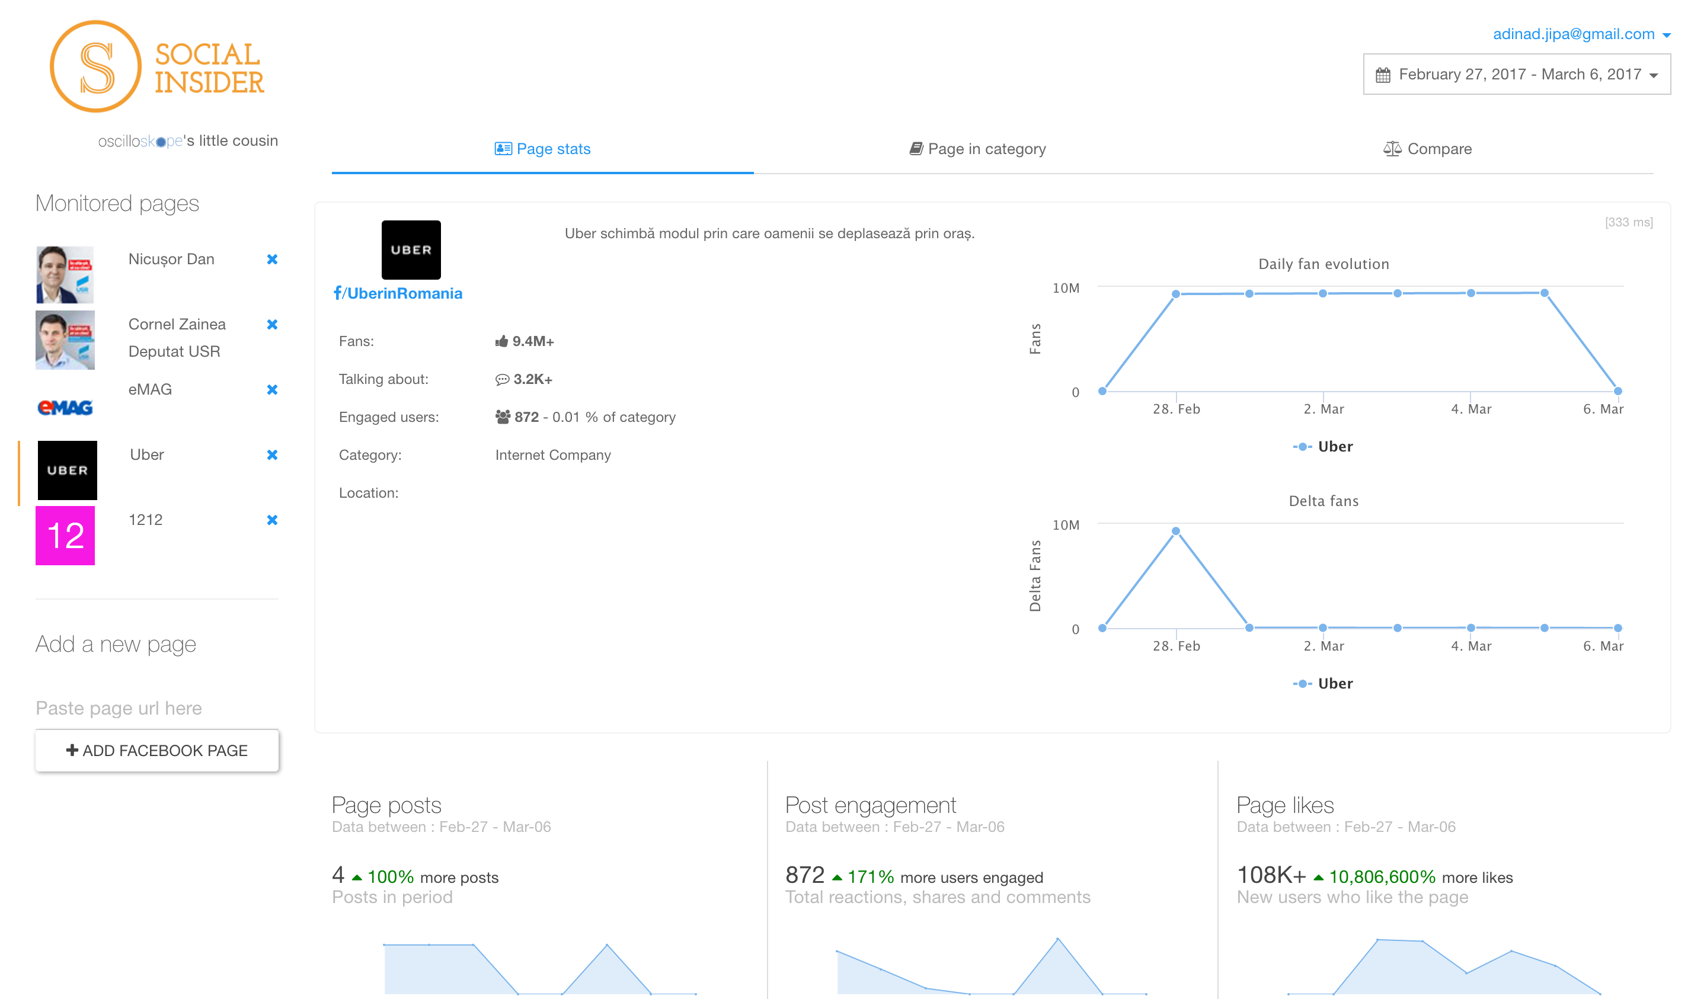Remove Nicușor Dan from monitored pages
The image size is (1707, 999).
272,260
